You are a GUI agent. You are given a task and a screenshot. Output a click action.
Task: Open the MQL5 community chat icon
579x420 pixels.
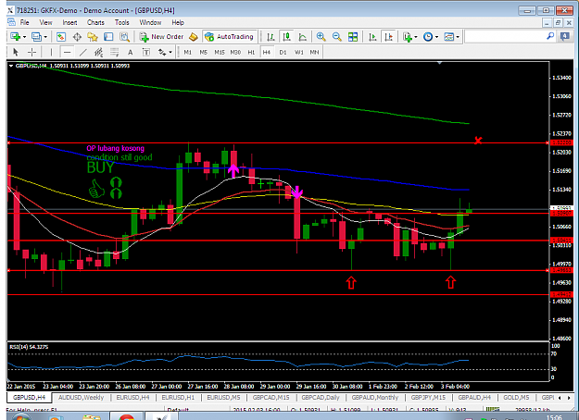pyautogui.click(x=564, y=36)
